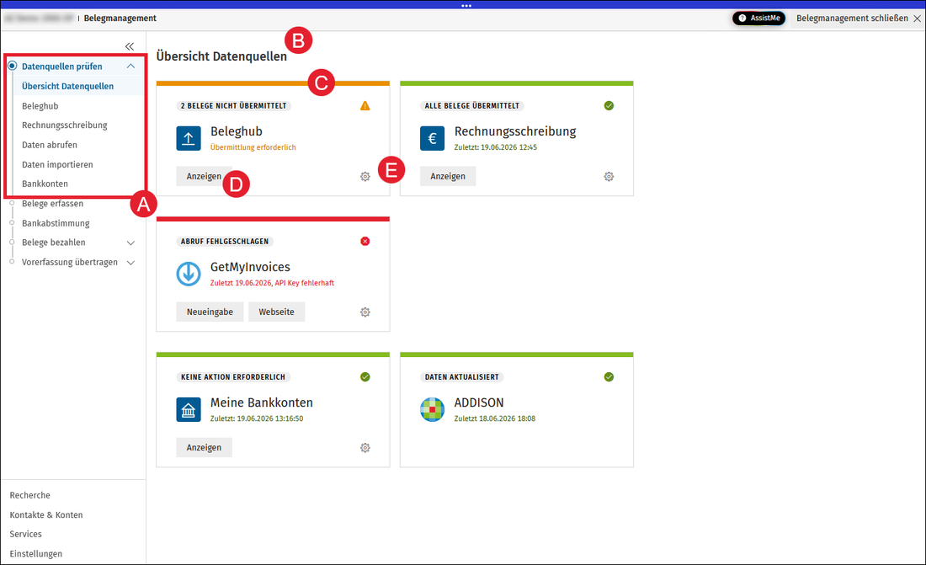Open Webseite on GetMyInvoices card
The height and width of the screenshot is (565, 926).
[276, 312]
